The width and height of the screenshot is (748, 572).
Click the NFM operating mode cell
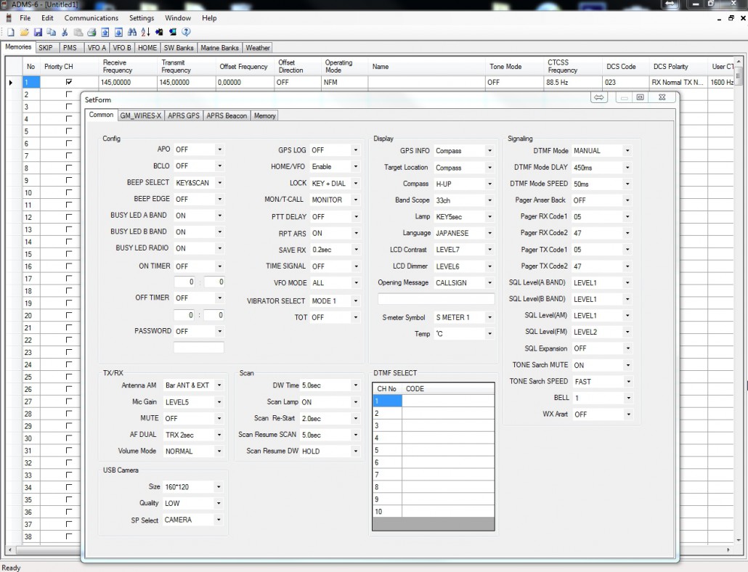pos(344,83)
